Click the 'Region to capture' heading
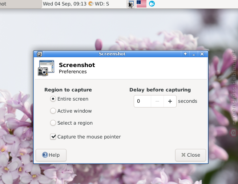This screenshot has width=238, height=184. (x=68, y=90)
